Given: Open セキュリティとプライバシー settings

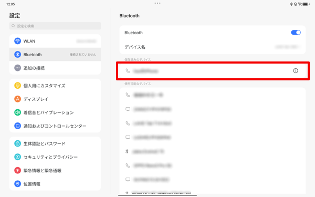Looking at the screenshot, I should coord(55,157).
